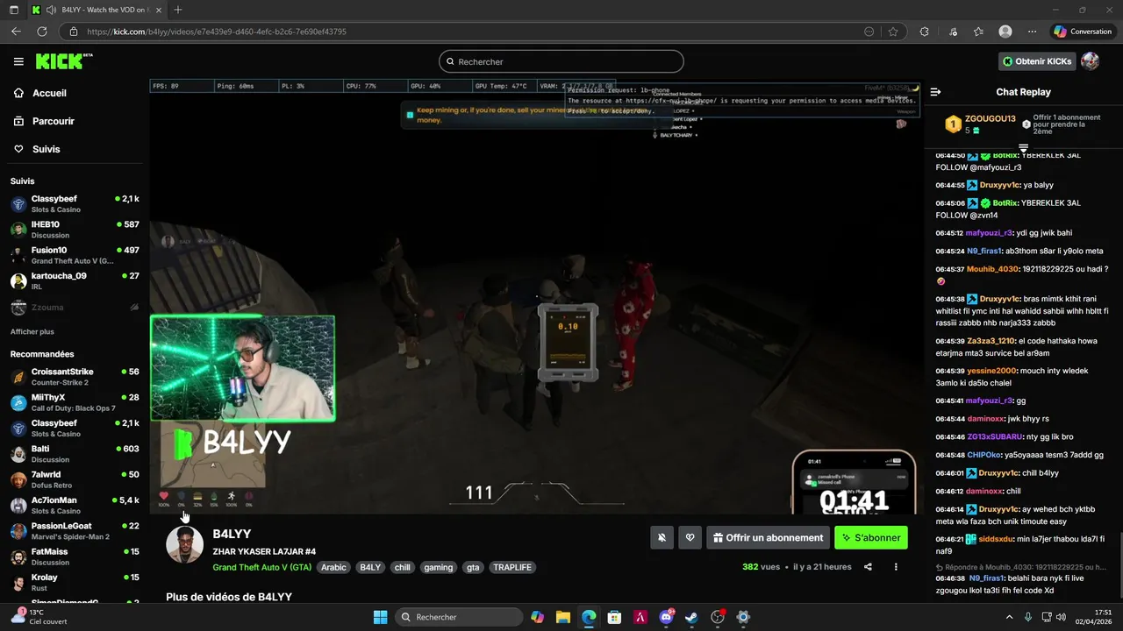This screenshot has height=631, width=1123.
Task: Open the PassionLeGoat recommended channel
Action: (75, 531)
